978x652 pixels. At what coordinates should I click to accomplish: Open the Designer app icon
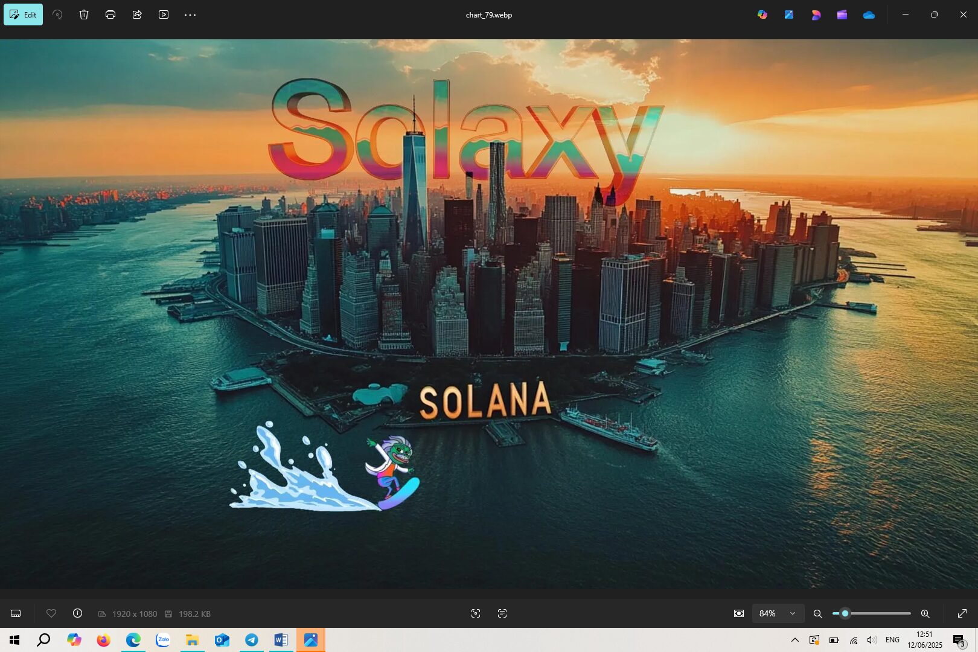pyautogui.click(x=816, y=14)
